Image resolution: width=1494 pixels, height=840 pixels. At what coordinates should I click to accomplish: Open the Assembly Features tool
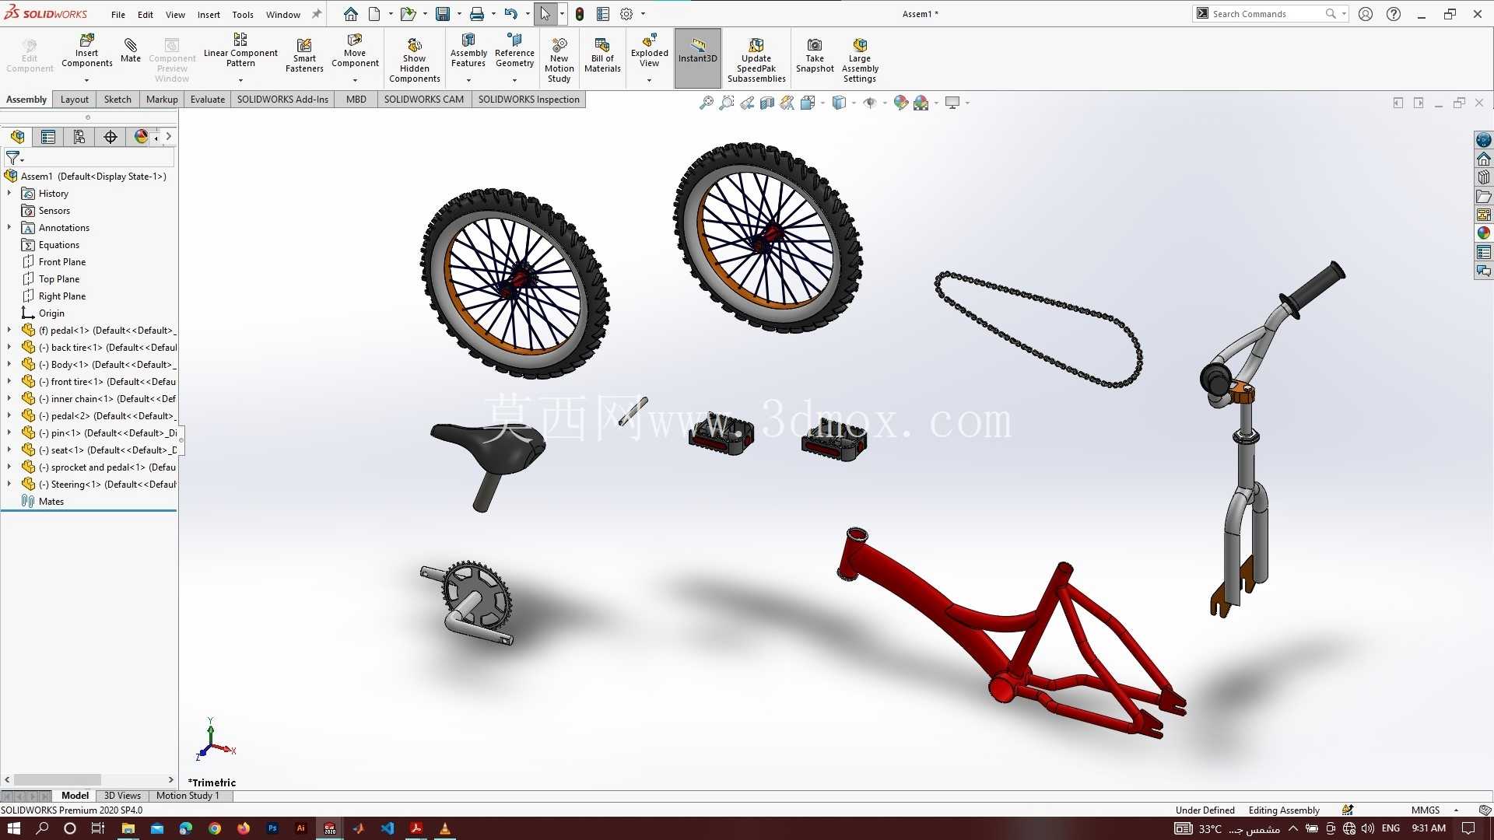pyautogui.click(x=468, y=51)
